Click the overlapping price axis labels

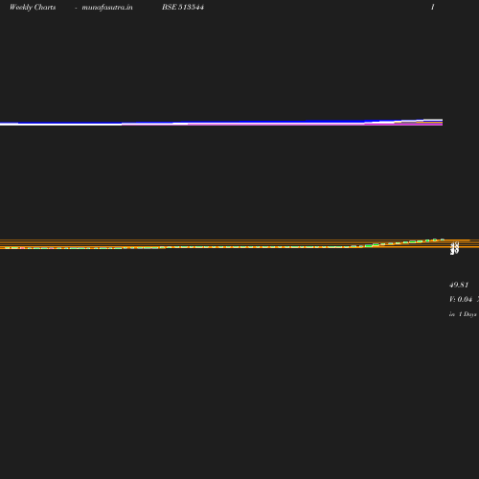point(454,248)
